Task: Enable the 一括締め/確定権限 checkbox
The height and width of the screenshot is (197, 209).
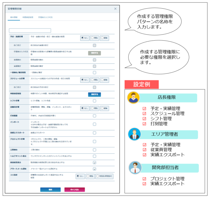Action: (95, 73)
